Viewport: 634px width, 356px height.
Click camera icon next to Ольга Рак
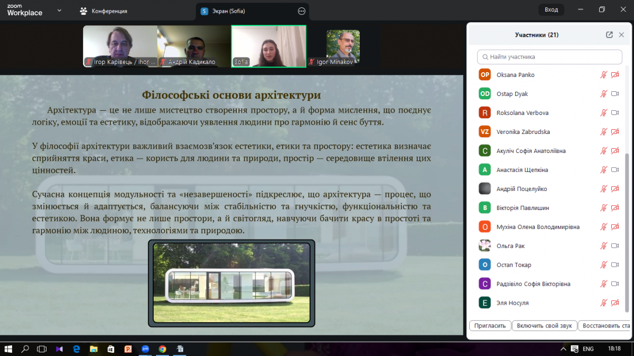615,246
